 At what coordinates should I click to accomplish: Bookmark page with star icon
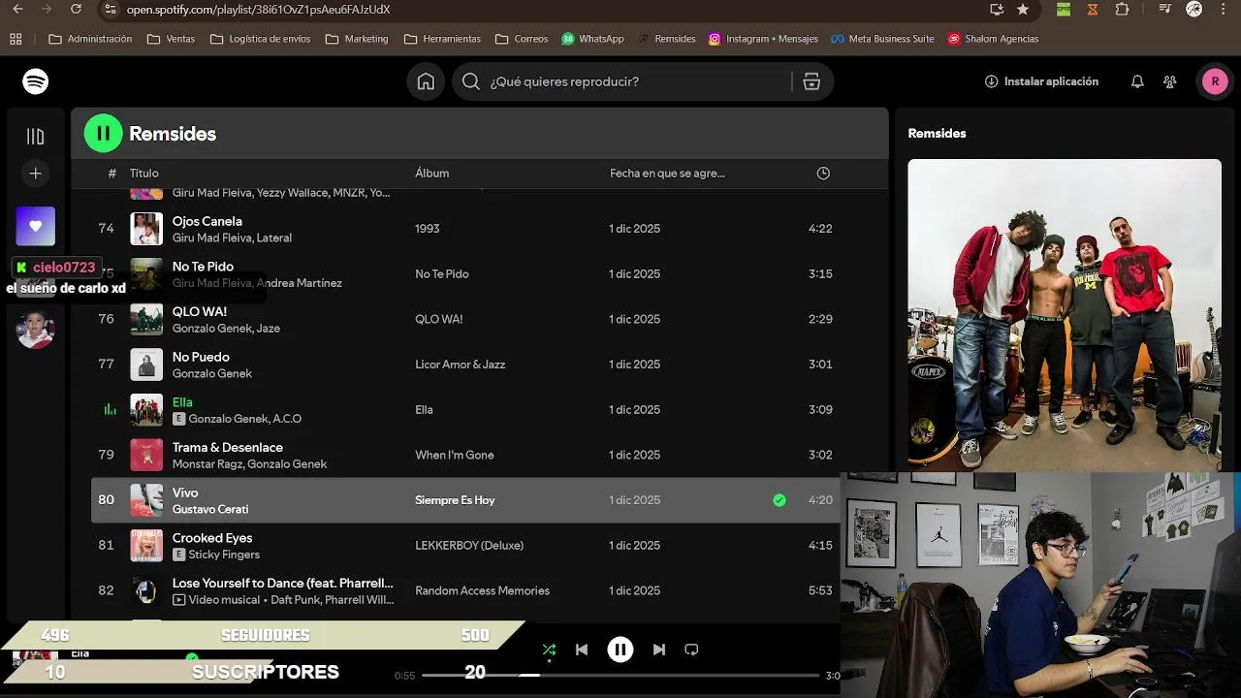click(x=1023, y=9)
